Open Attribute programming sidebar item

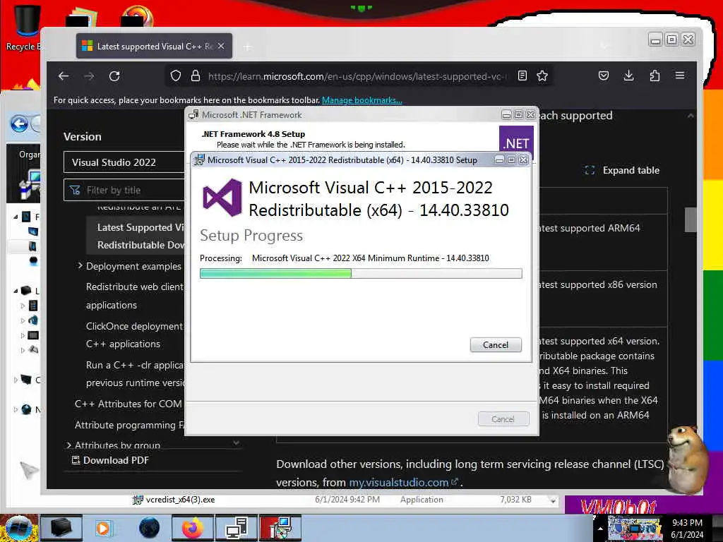pos(129,425)
